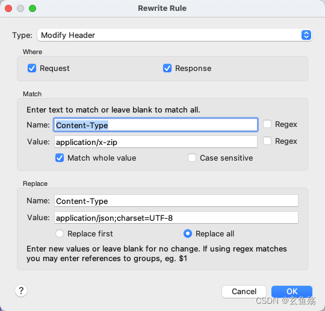Screen dimensions: 325x311
Task: Click the blue stepper arrows of Type selector
Action: point(306,35)
